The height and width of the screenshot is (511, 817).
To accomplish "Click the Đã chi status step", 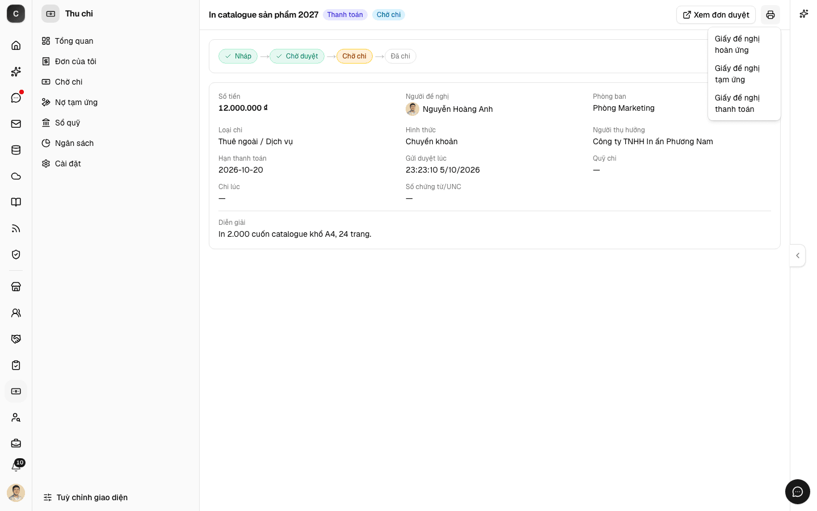I will pyautogui.click(x=401, y=56).
